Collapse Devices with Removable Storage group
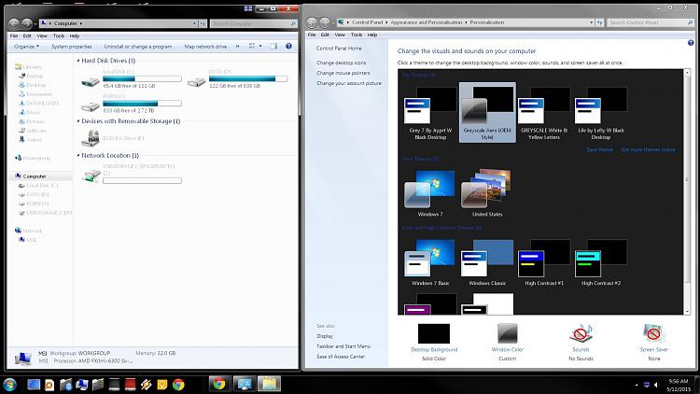Screen dimensions: 700x394 (78, 121)
